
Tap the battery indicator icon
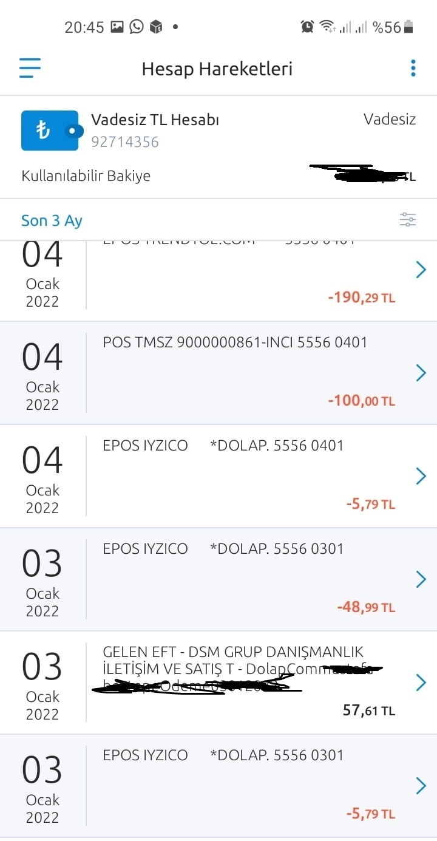click(408, 27)
